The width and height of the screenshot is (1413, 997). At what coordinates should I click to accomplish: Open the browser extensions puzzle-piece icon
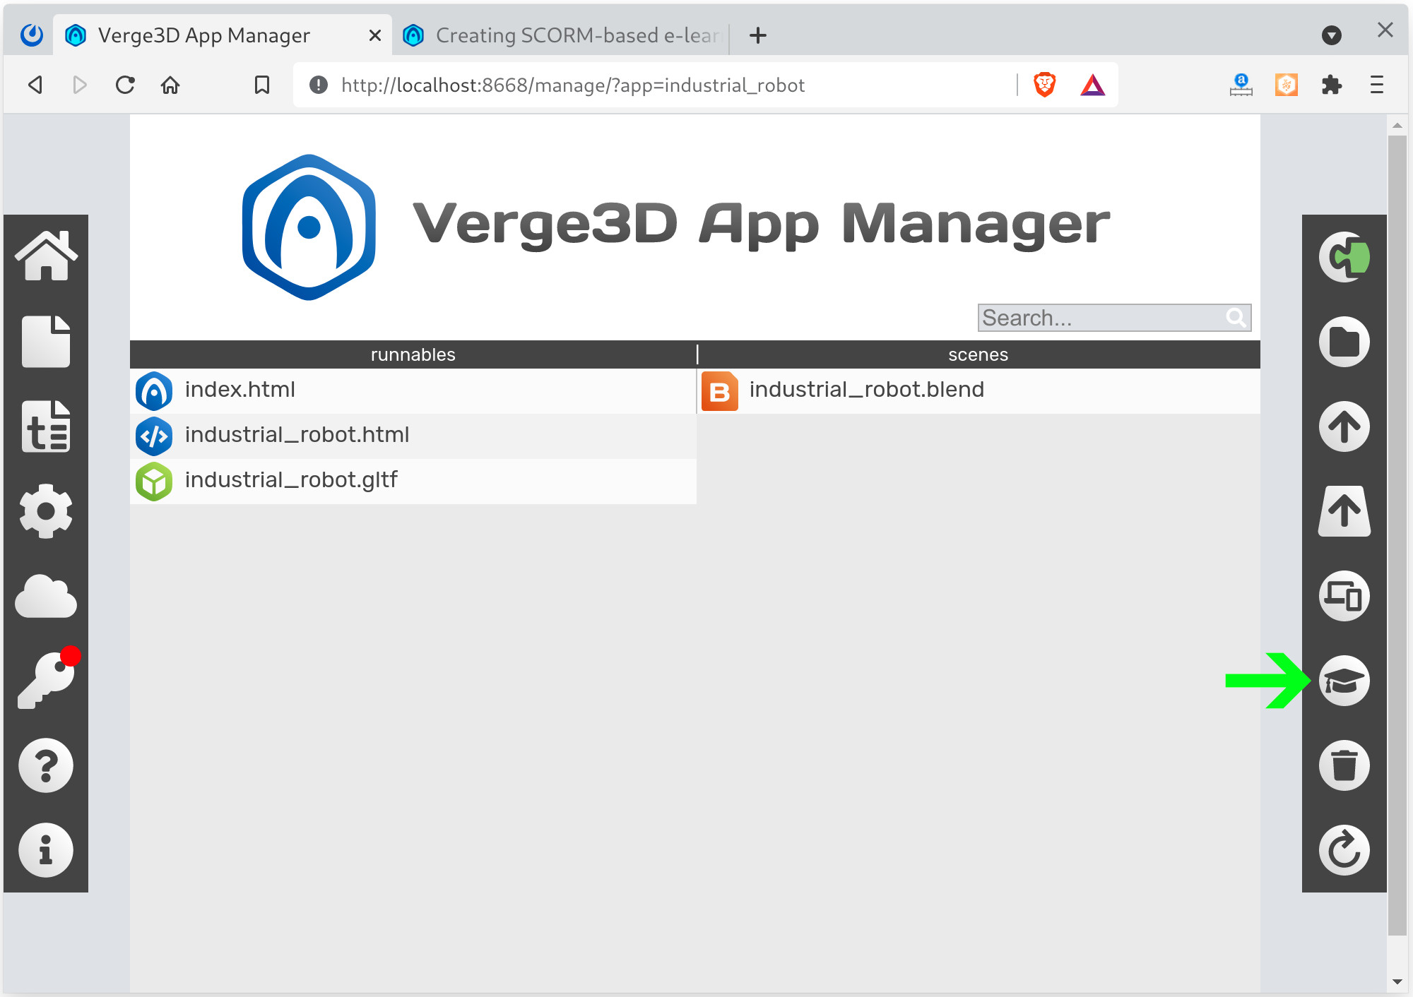[1332, 85]
